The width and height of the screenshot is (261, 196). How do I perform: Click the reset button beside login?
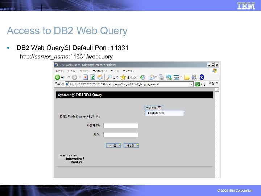[x=131, y=146]
